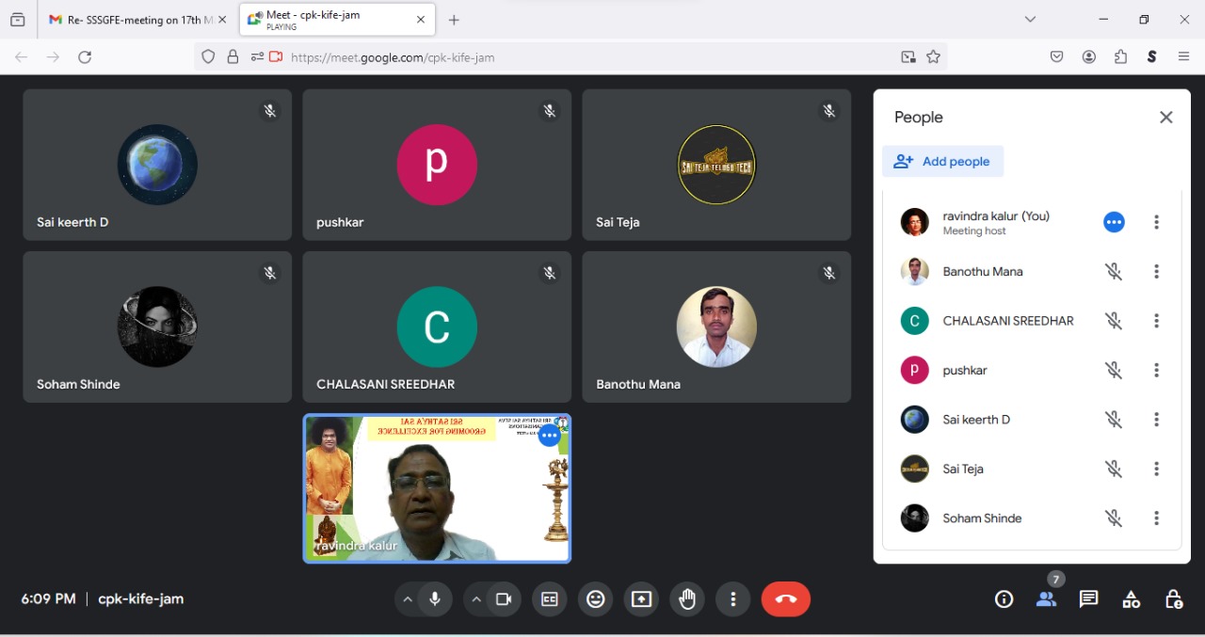This screenshot has width=1205, height=637.
Task: Click the ravindra kalur video tile
Action: [x=437, y=489]
